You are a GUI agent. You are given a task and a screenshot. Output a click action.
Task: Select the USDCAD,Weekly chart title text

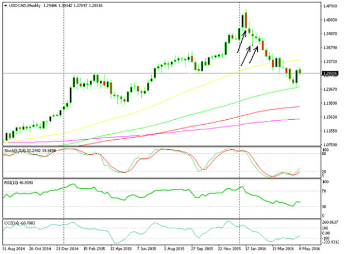coord(25,6)
